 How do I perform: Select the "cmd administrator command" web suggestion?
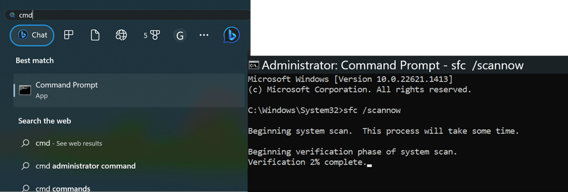click(86, 166)
